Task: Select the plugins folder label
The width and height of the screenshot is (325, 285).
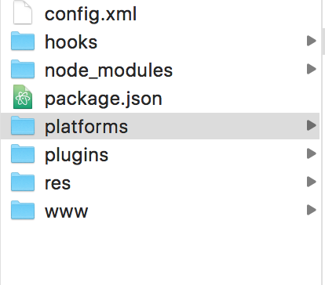Action: [x=76, y=156]
